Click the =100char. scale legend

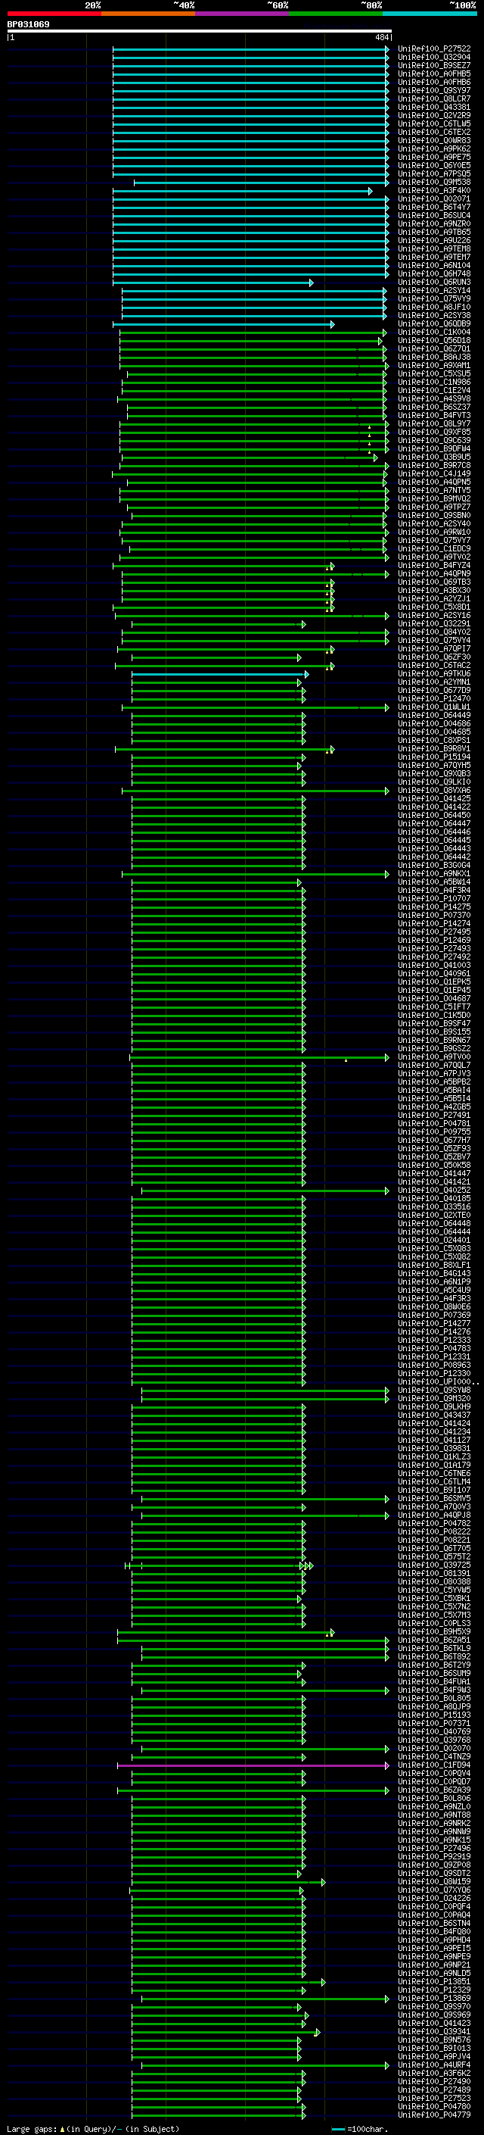359,2129
